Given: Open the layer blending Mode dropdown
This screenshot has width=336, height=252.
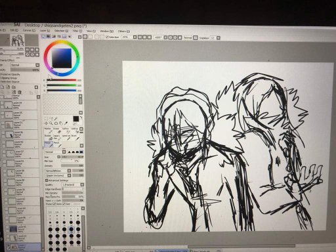Looking at the screenshot, I should pyautogui.click(x=25, y=65).
